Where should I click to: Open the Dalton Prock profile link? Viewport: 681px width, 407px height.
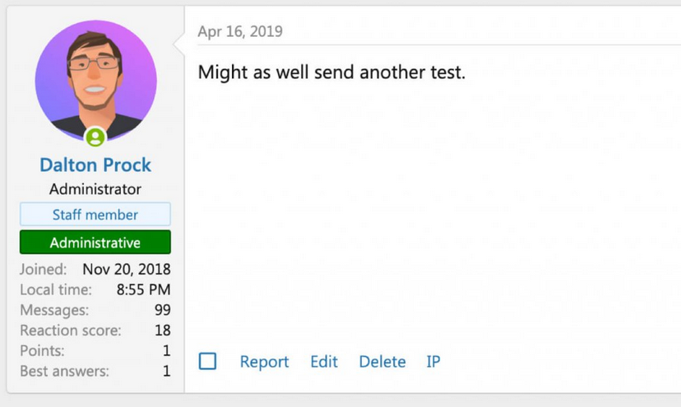click(95, 164)
